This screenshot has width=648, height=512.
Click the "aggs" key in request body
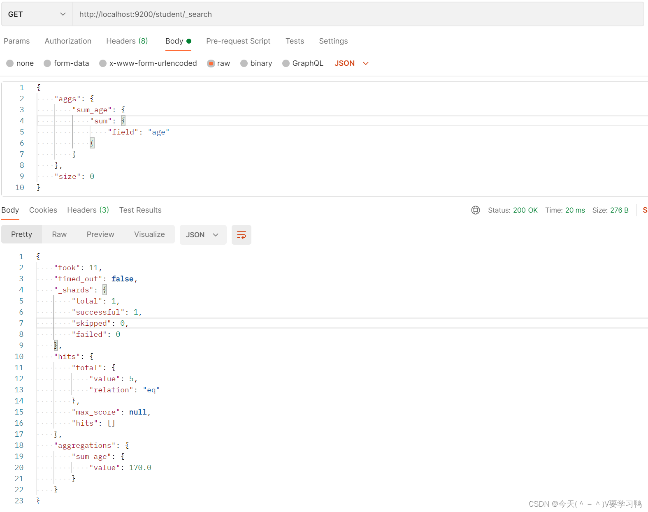[67, 99]
